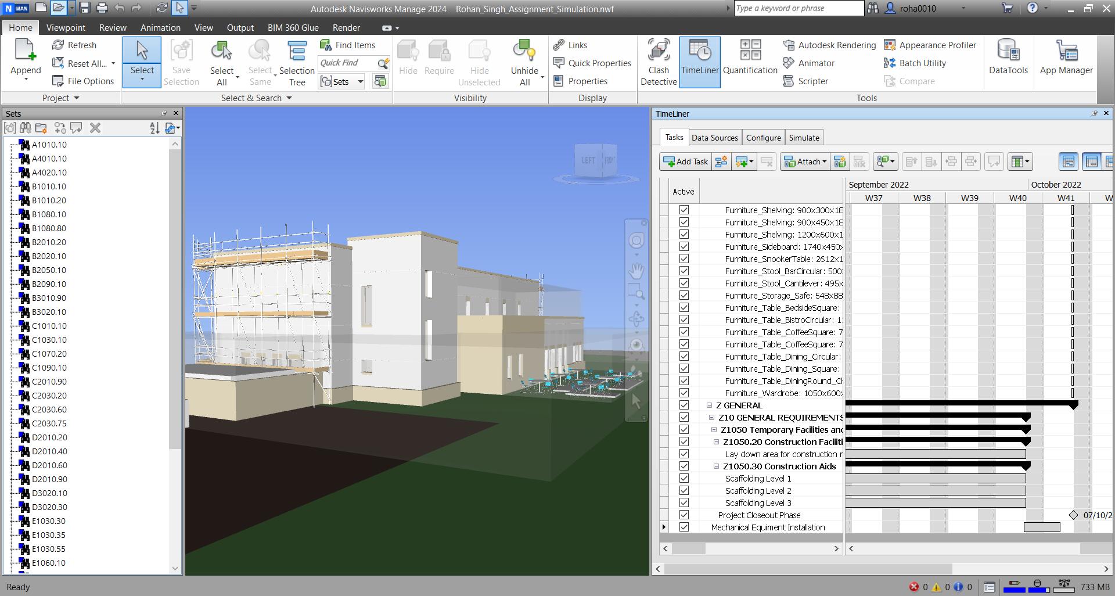The width and height of the screenshot is (1115, 596).
Task: Open the Selection Tree
Action: [297, 63]
